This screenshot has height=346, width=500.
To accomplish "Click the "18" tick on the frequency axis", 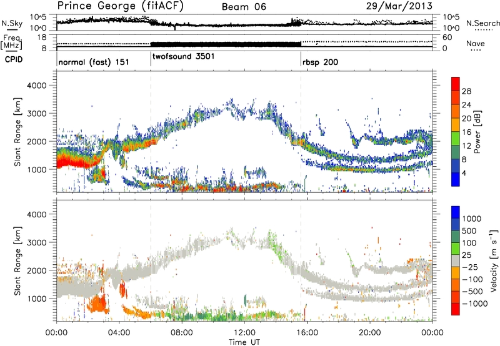I will tap(41, 37).
